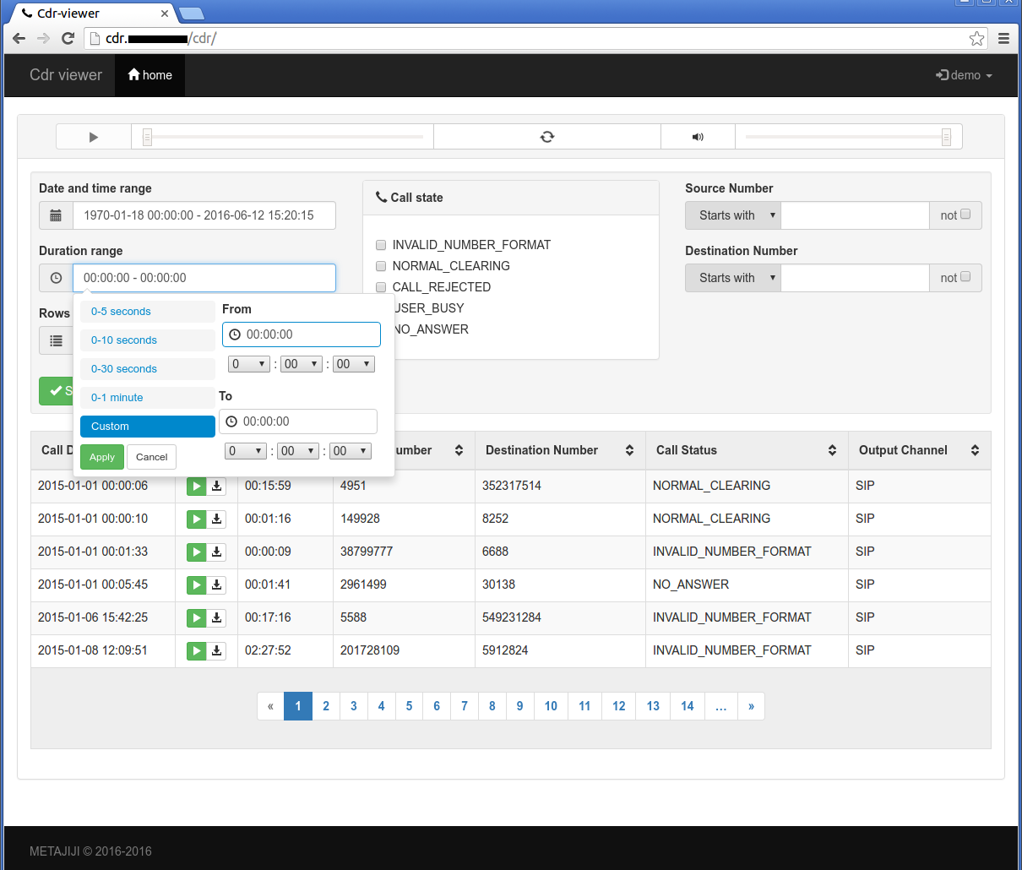
Task: Go to next pages with » link
Action: click(x=751, y=706)
